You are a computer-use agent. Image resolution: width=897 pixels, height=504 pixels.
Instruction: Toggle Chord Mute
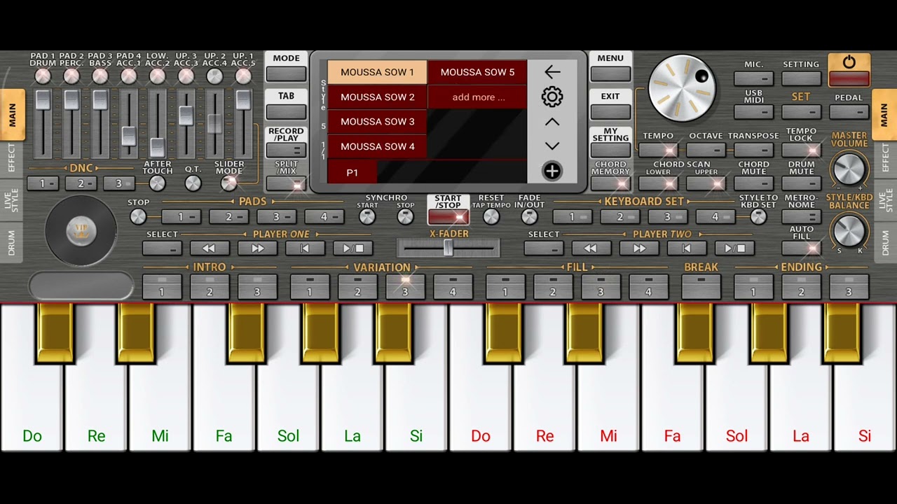[753, 183]
